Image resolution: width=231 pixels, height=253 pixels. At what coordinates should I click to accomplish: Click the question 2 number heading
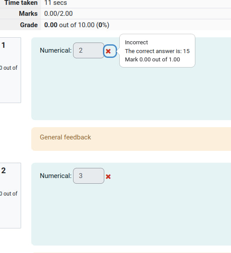click(4, 171)
